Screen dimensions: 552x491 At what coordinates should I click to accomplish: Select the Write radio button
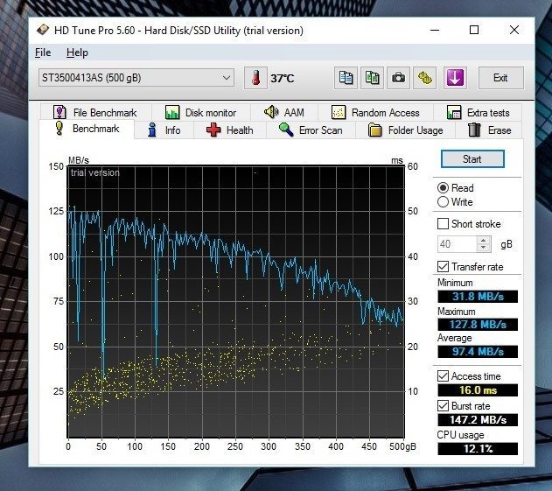click(x=443, y=202)
